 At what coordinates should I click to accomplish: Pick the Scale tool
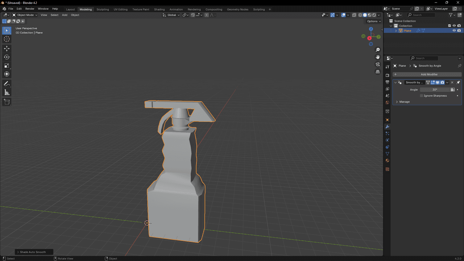(7, 66)
